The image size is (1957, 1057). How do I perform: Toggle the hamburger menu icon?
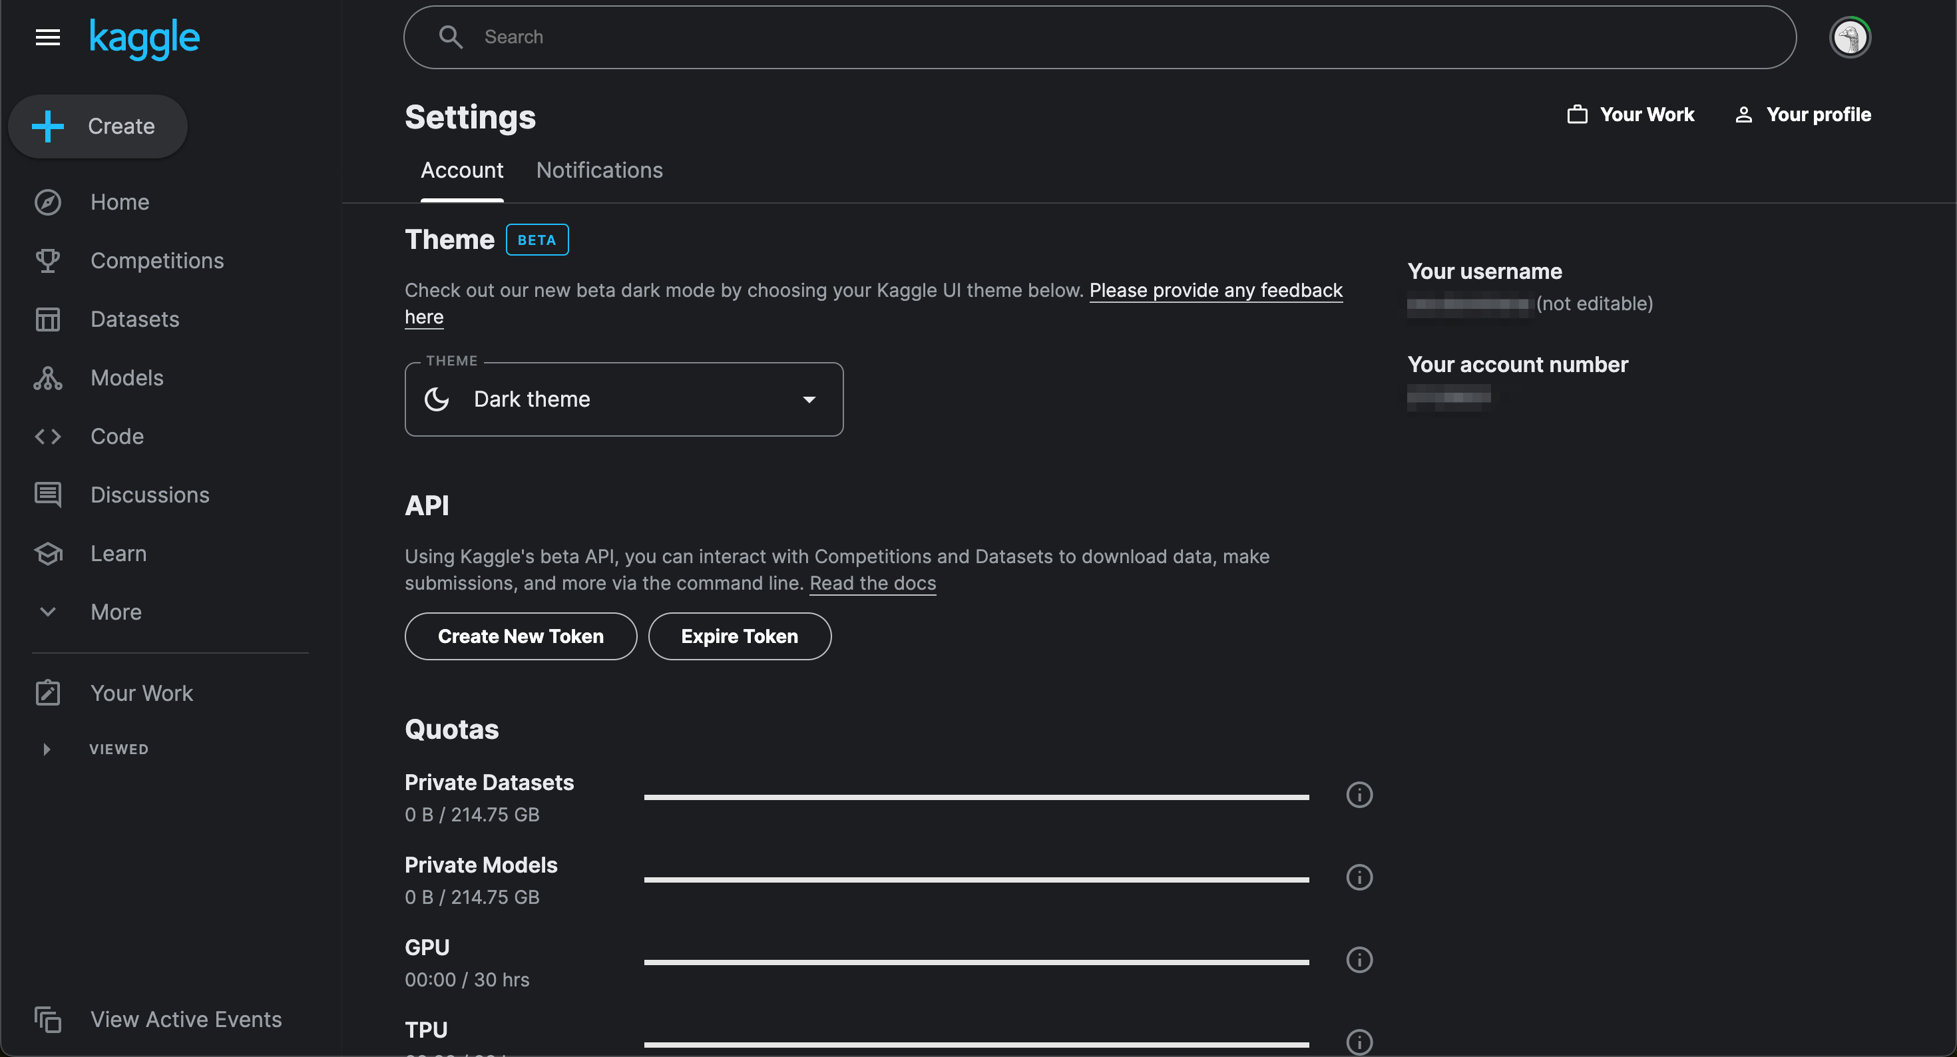point(48,37)
